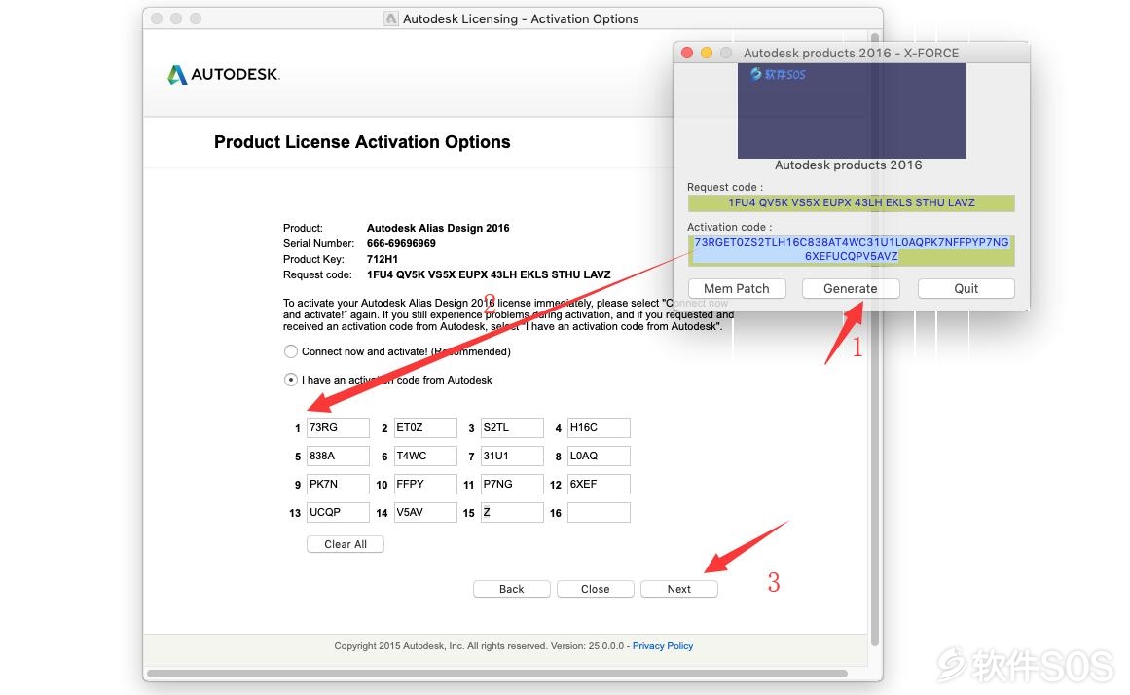Screen dimensions: 1130x695
Task: Click the Close button in licensing dialog
Action: [x=596, y=589]
